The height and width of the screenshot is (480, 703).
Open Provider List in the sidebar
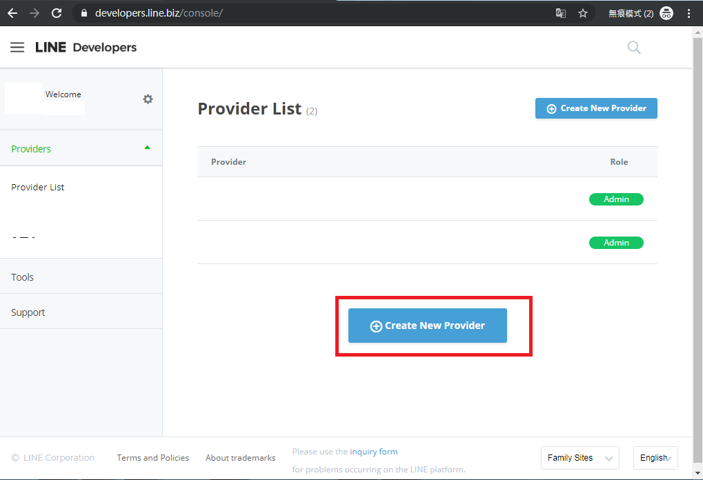(x=38, y=188)
